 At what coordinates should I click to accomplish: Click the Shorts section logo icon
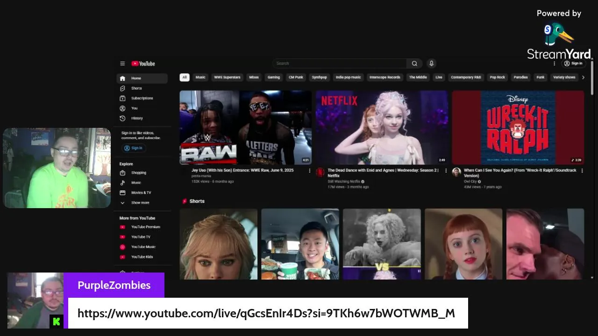tap(185, 201)
